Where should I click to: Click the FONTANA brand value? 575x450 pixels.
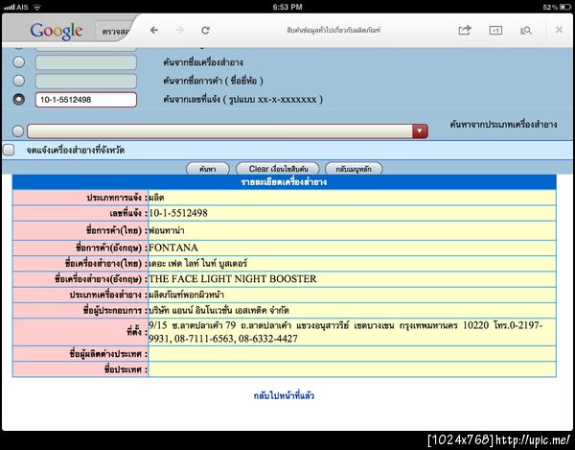(173, 248)
